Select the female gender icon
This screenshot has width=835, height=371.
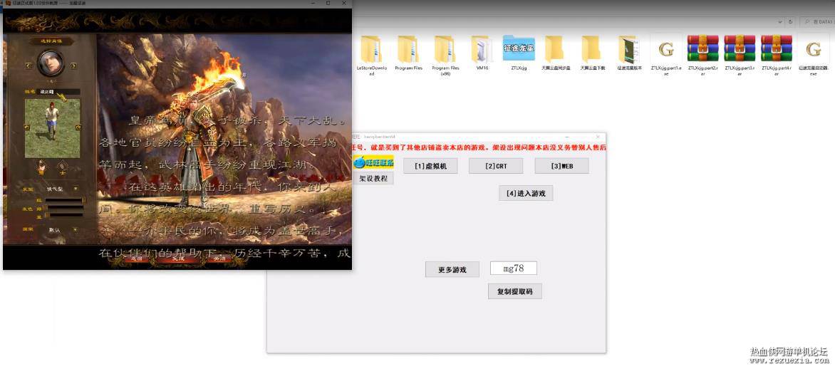(x=61, y=167)
